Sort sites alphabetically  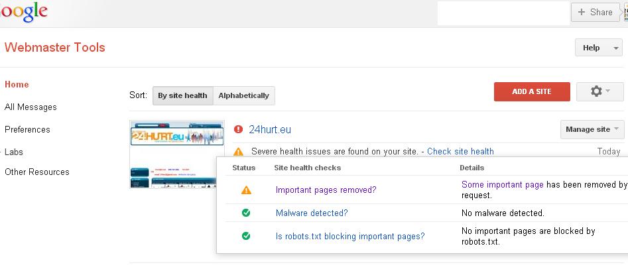click(243, 95)
